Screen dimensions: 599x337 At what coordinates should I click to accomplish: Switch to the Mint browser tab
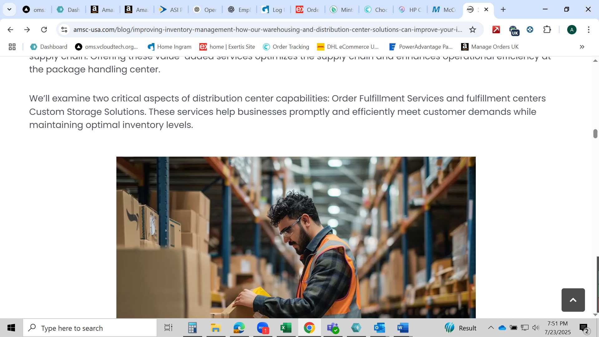pyautogui.click(x=342, y=10)
